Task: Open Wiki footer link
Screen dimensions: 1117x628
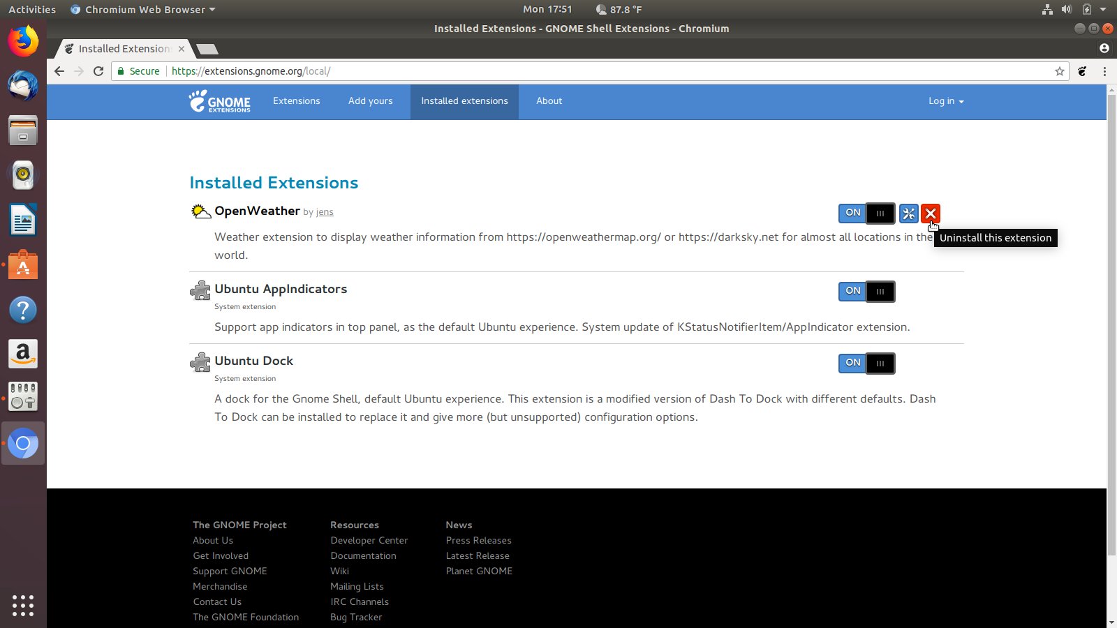Action: coord(339,571)
